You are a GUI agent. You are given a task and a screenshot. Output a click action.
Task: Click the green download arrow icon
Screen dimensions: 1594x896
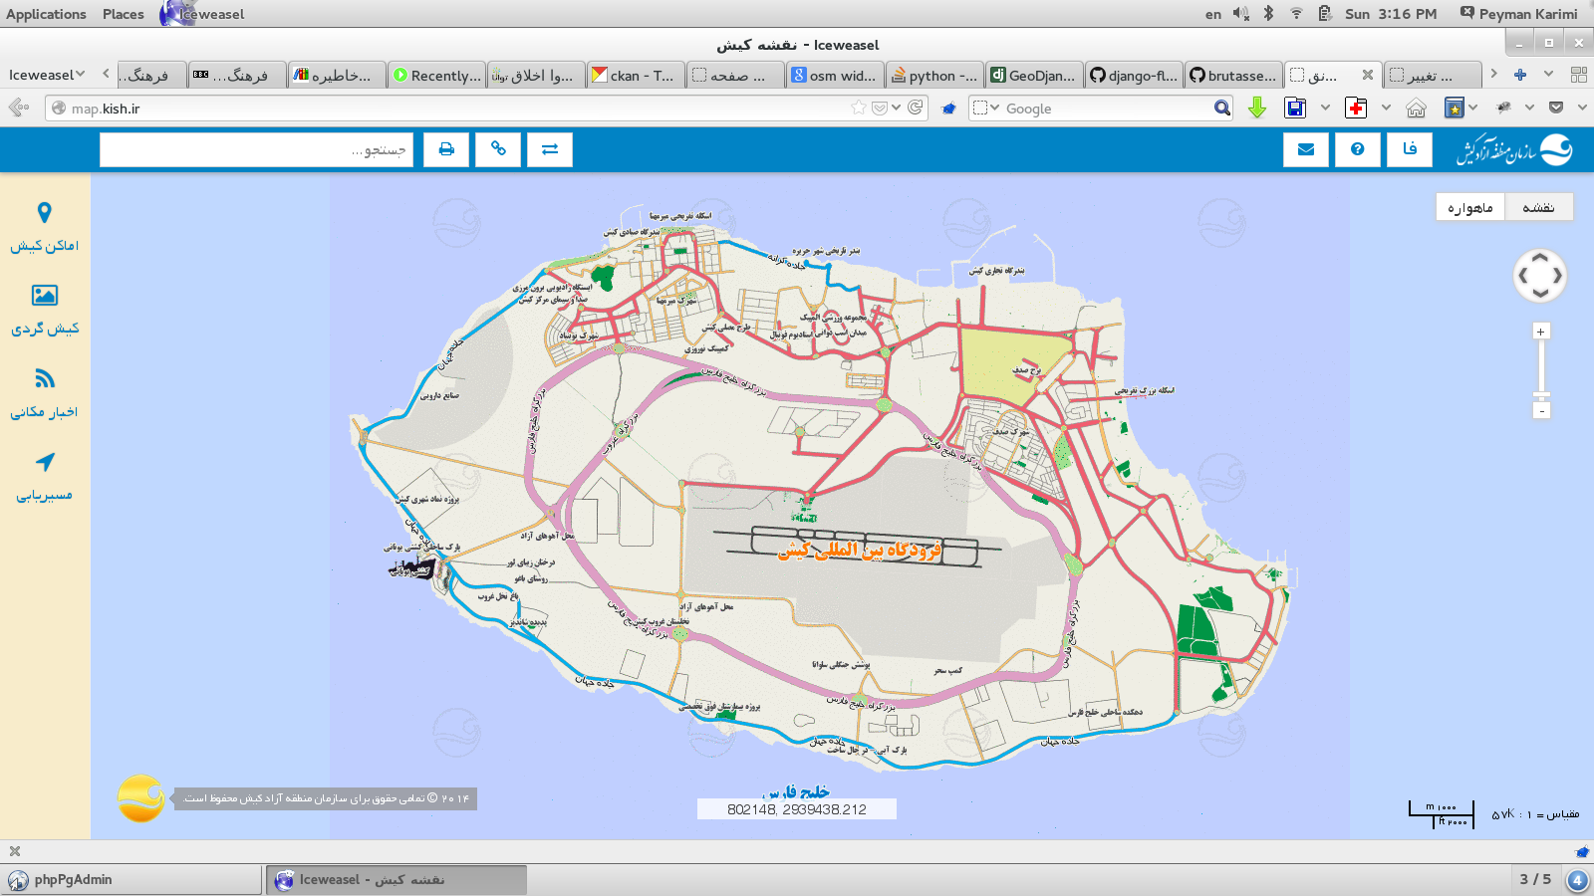tap(1257, 108)
